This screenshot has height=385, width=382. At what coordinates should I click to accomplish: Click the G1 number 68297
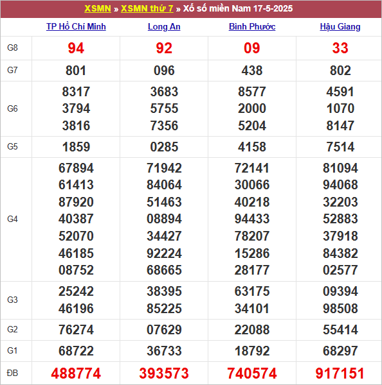pyautogui.click(x=340, y=351)
